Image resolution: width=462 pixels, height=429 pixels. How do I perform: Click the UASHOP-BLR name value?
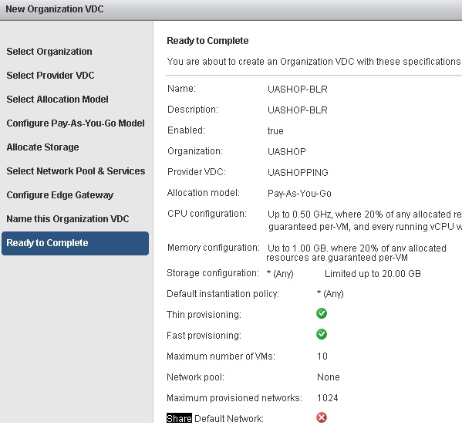(x=298, y=90)
